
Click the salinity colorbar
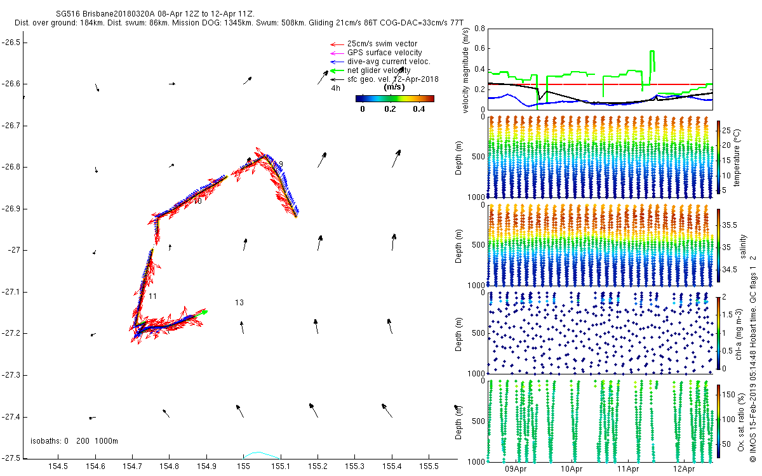[718, 244]
